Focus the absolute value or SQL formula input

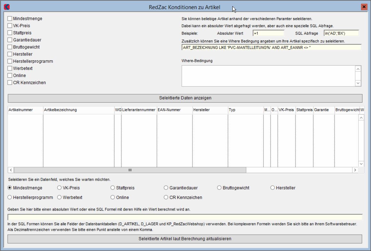(x=185, y=217)
